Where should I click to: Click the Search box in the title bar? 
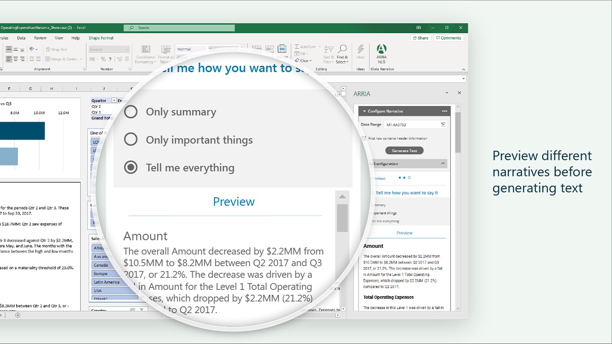pyautogui.click(x=179, y=28)
